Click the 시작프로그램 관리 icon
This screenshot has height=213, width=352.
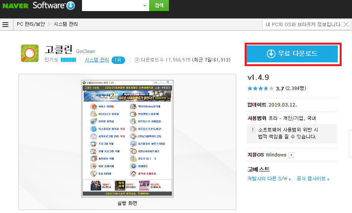pyautogui.click(x=93, y=136)
